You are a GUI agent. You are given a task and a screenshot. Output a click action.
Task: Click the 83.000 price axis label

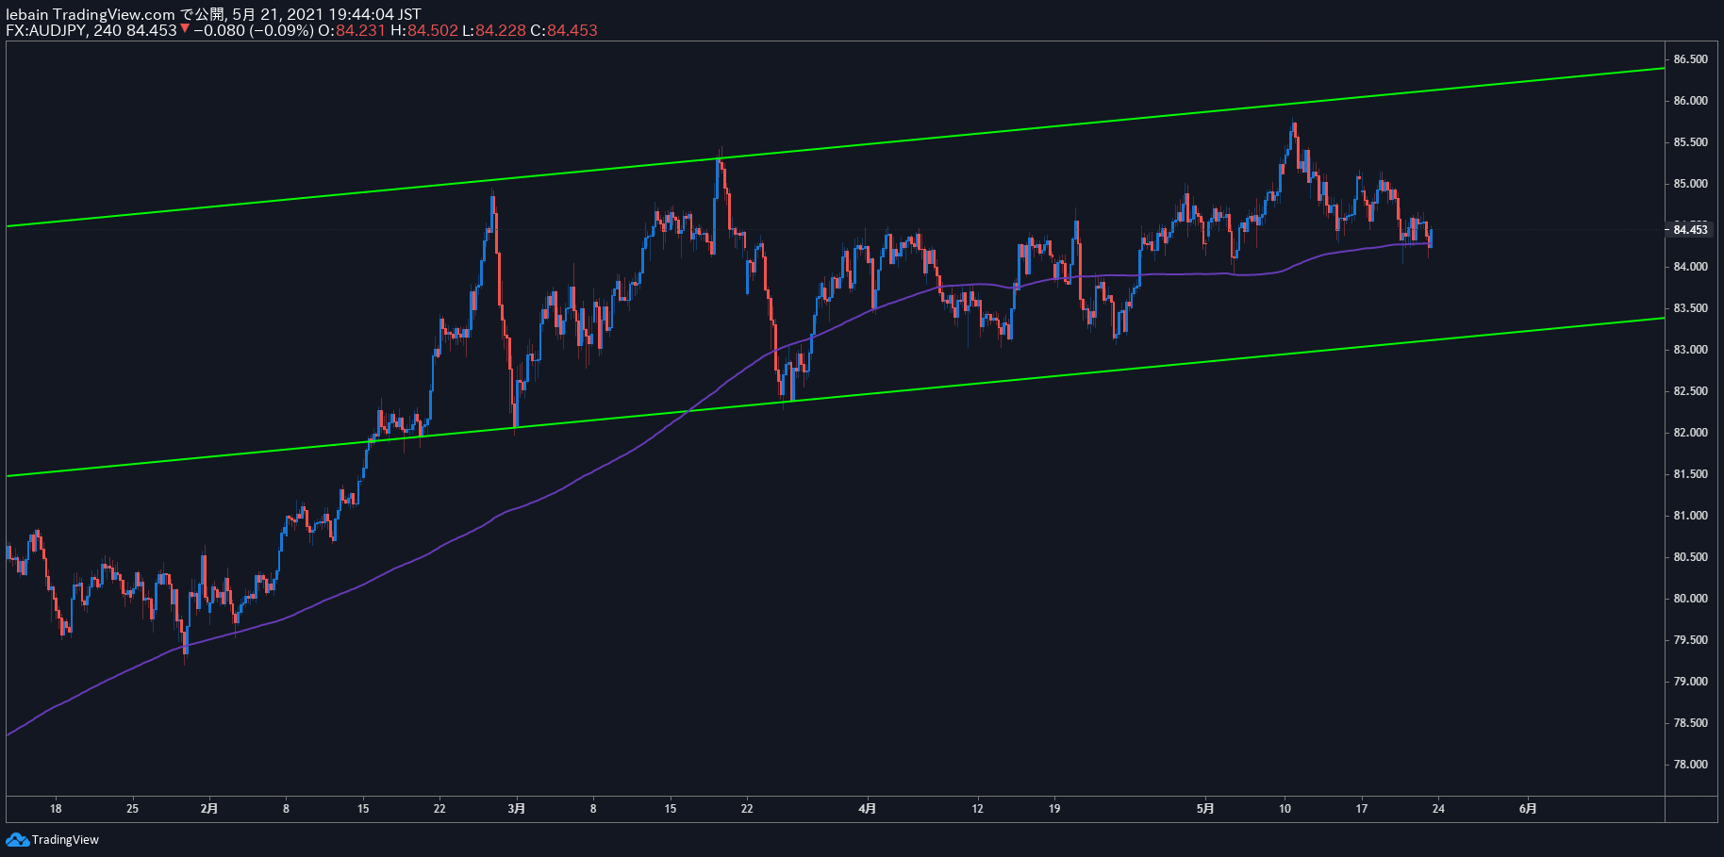[1690, 350]
